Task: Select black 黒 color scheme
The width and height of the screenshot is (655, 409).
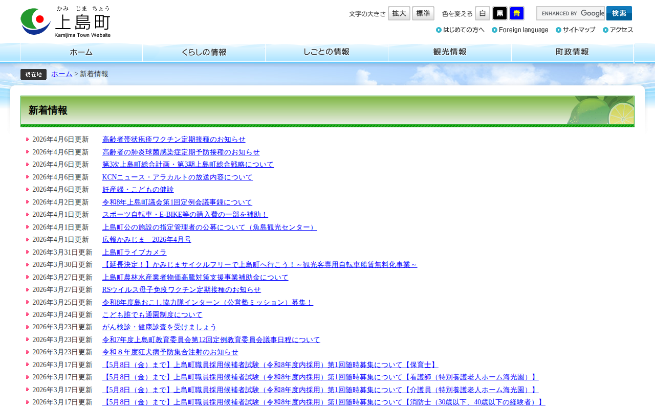Action: 500,13
